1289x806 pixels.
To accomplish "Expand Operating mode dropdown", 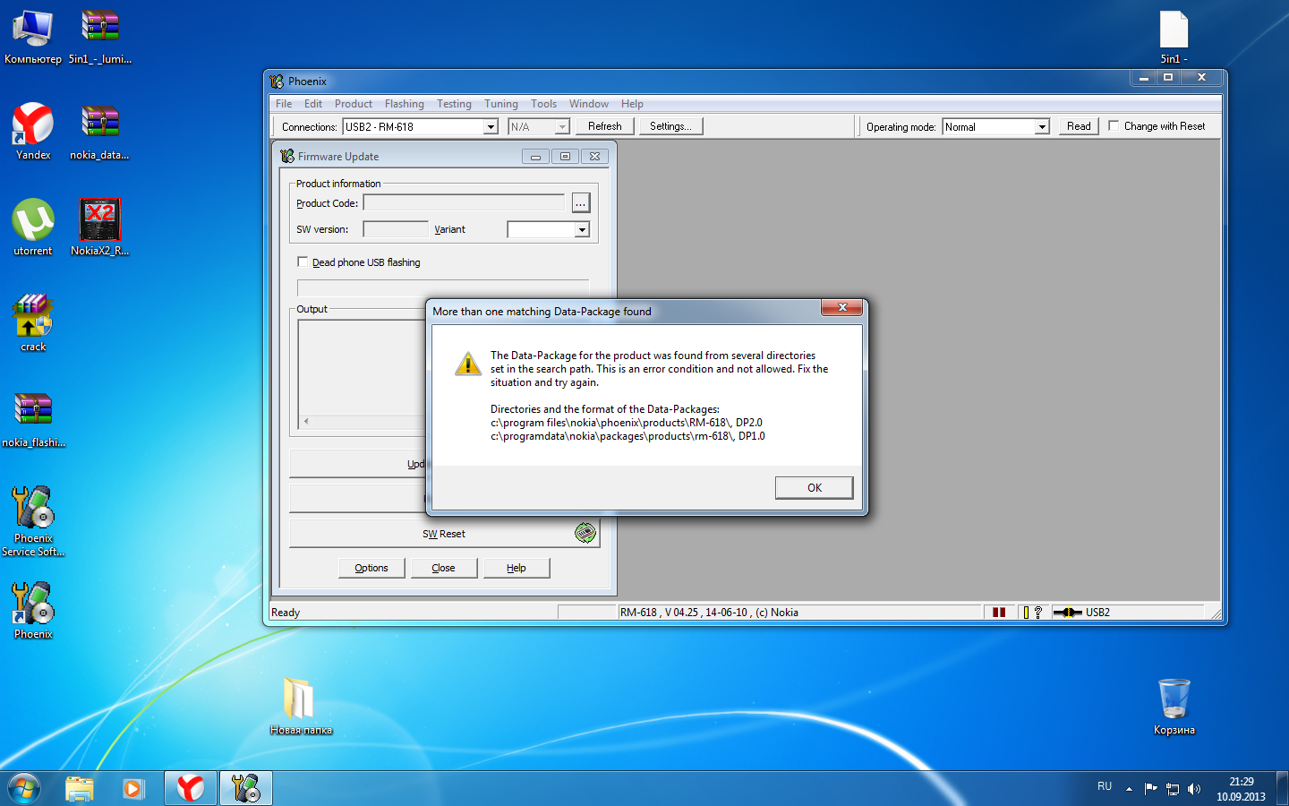I will (1042, 127).
